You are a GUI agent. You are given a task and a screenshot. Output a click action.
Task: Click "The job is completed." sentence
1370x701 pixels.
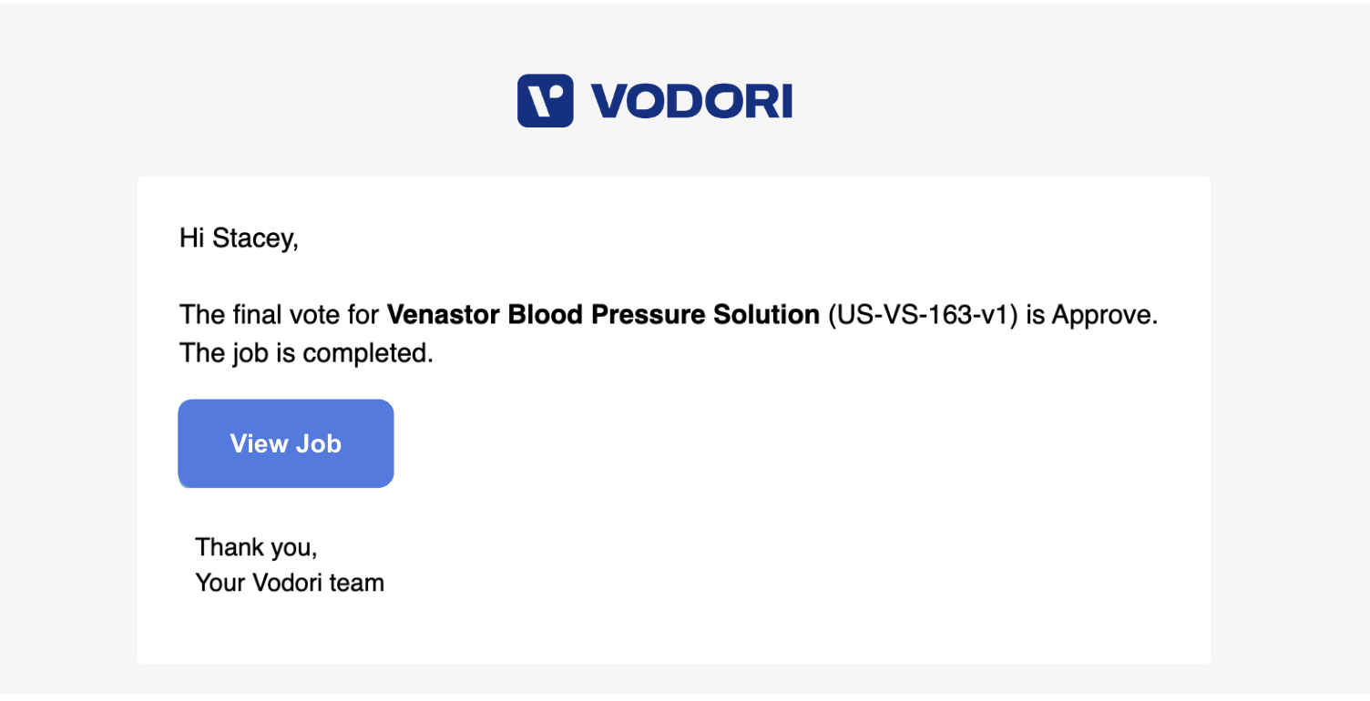click(306, 353)
